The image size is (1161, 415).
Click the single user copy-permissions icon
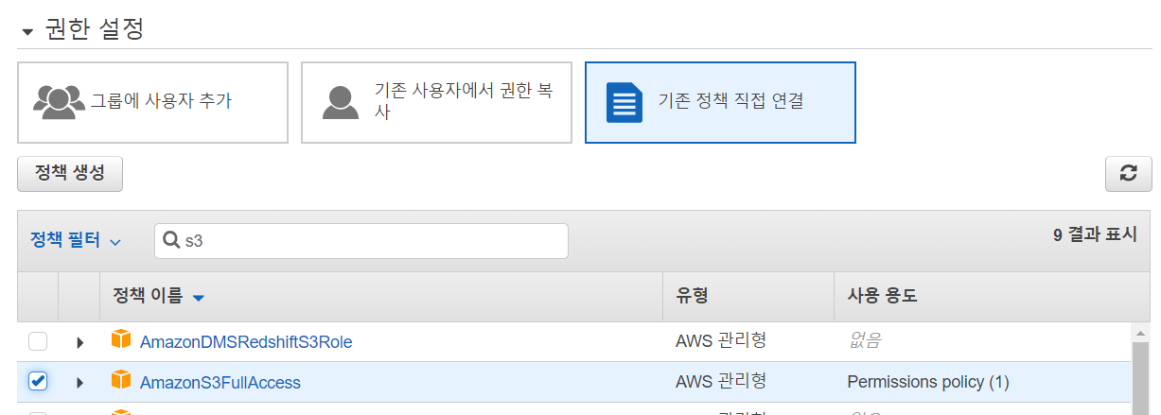[341, 102]
